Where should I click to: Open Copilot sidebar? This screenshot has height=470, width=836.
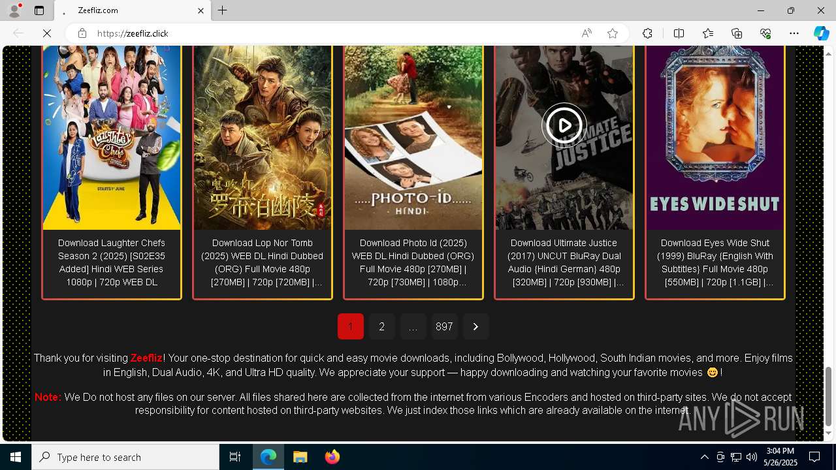tap(821, 33)
